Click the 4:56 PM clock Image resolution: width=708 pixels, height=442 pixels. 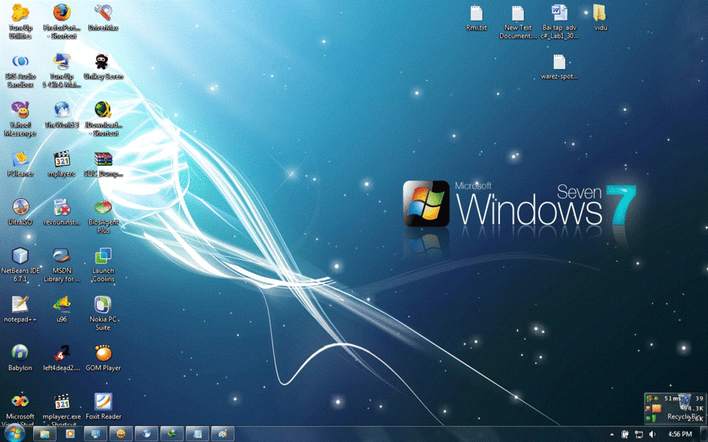click(x=680, y=434)
